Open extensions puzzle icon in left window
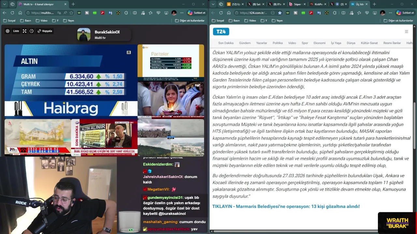Viewport: 417px width, 234px height. pos(126,13)
